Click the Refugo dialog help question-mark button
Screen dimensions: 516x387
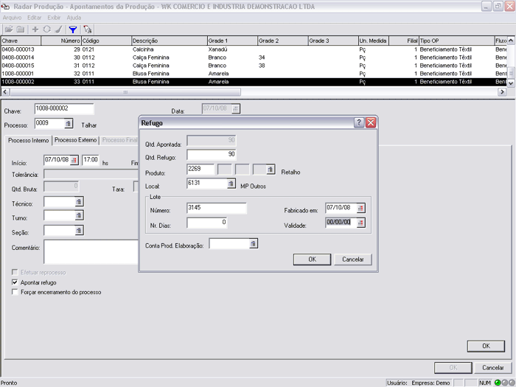click(359, 123)
